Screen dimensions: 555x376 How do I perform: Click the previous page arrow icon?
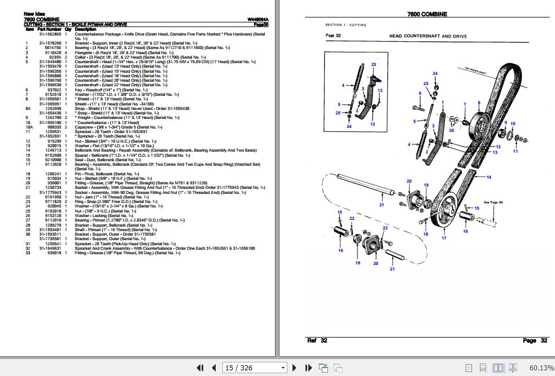coord(213,367)
